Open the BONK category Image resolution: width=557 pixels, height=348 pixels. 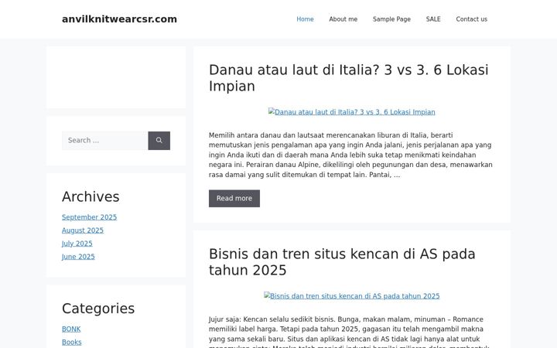(71, 329)
